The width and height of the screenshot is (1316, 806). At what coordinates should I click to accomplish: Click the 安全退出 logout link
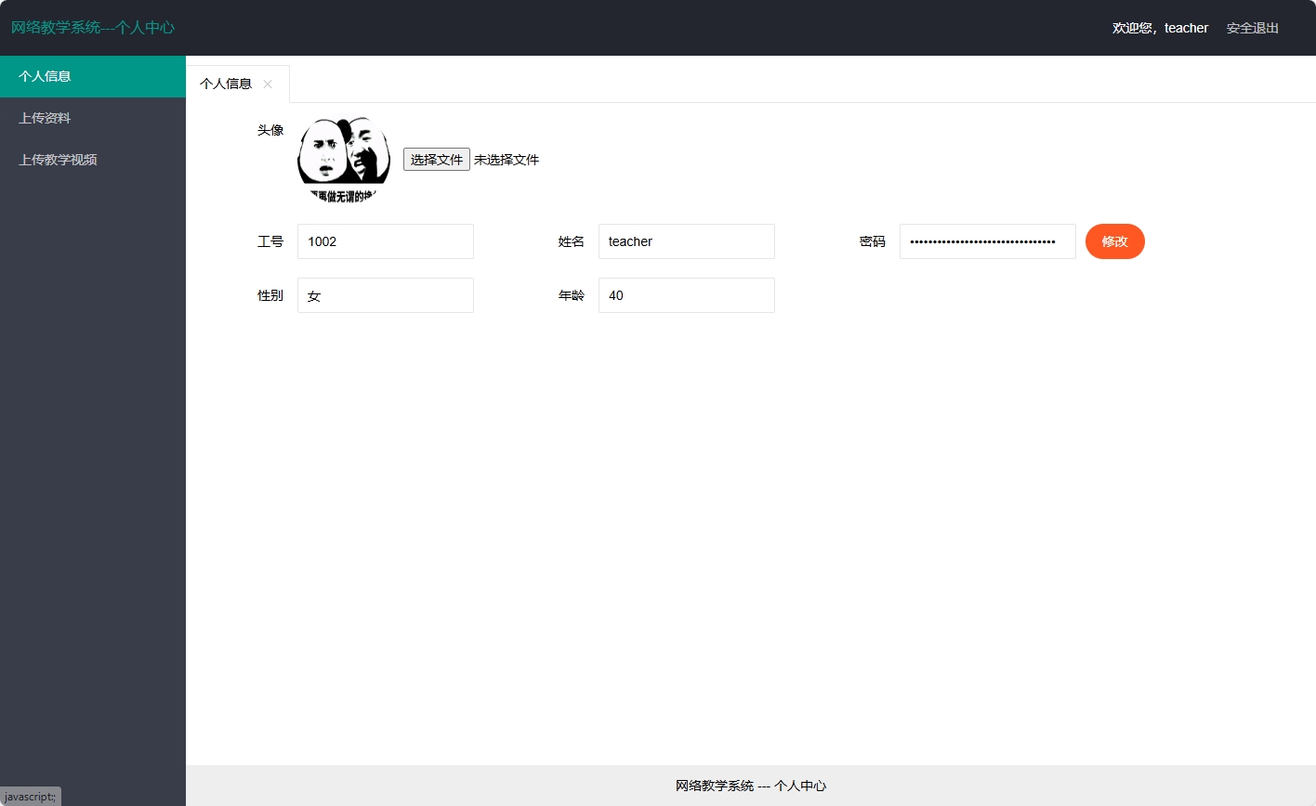[1252, 28]
